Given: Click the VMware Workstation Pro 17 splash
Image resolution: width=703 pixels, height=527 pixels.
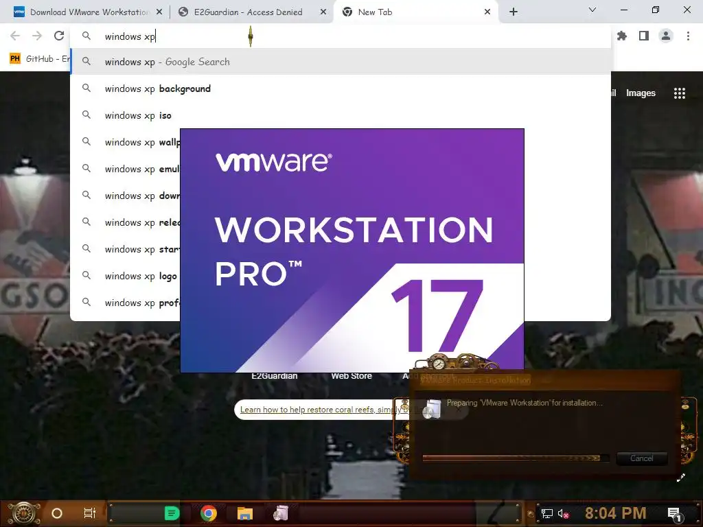Looking at the screenshot, I should 352,250.
